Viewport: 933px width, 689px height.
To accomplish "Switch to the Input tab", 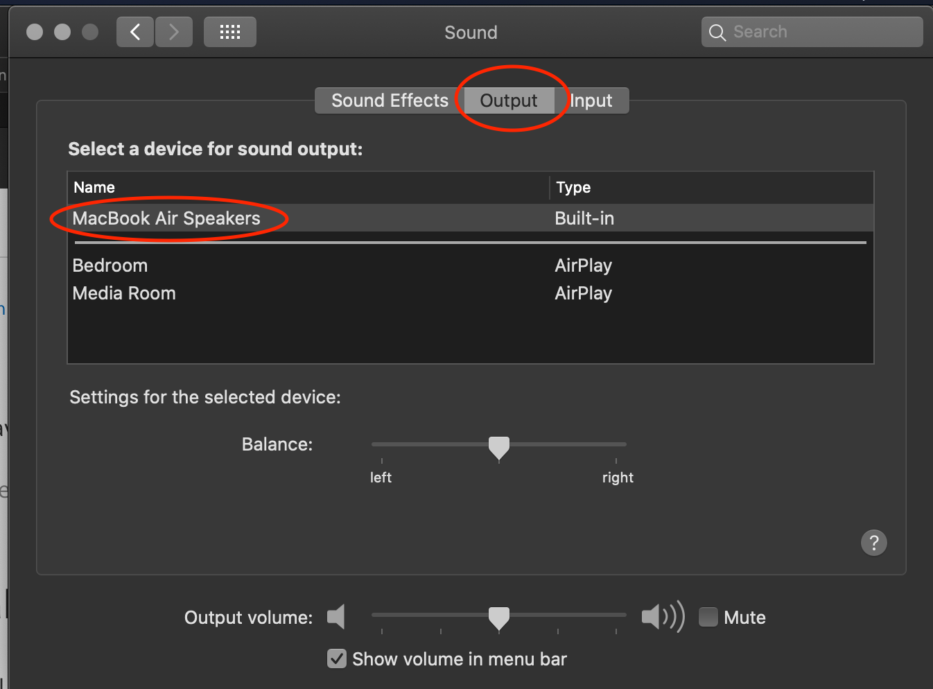I will [x=591, y=101].
